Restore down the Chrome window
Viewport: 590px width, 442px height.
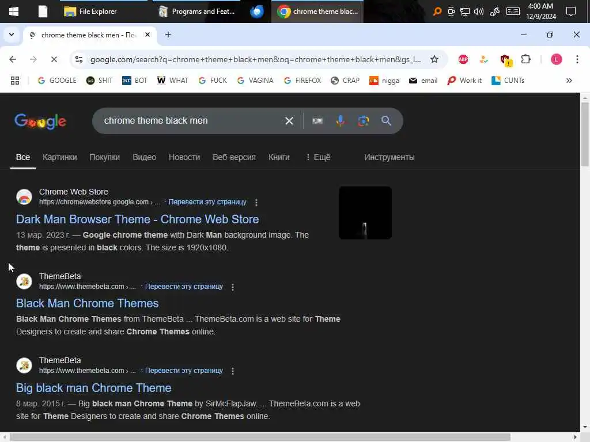[550, 35]
